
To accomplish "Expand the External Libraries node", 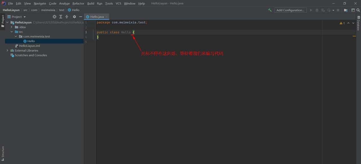I will coord(7,50).
